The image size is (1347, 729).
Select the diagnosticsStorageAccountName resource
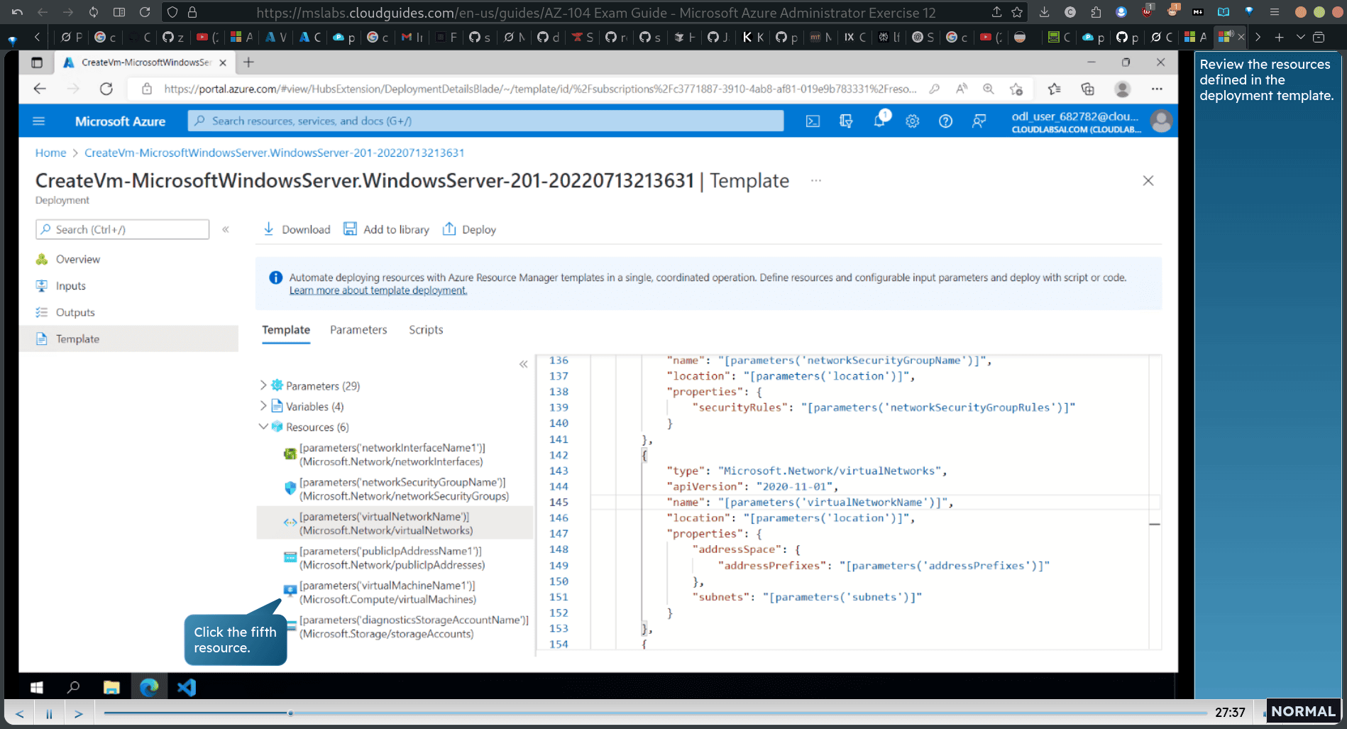(414, 627)
